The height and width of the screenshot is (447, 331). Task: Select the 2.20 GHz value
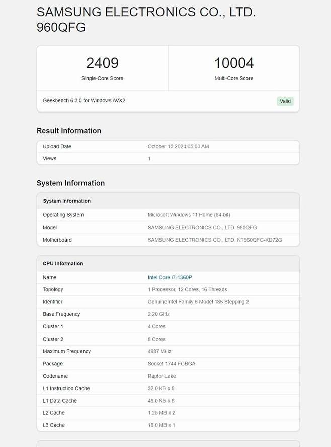pyautogui.click(x=158, y=314)
